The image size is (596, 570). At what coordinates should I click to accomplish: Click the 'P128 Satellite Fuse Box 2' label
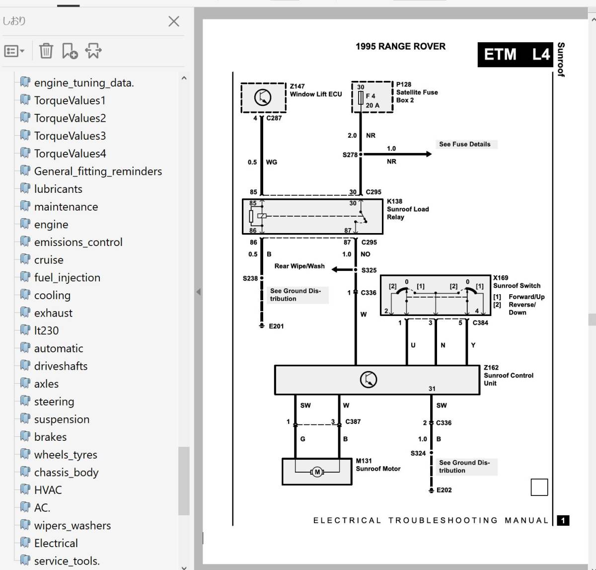(417, 92)
